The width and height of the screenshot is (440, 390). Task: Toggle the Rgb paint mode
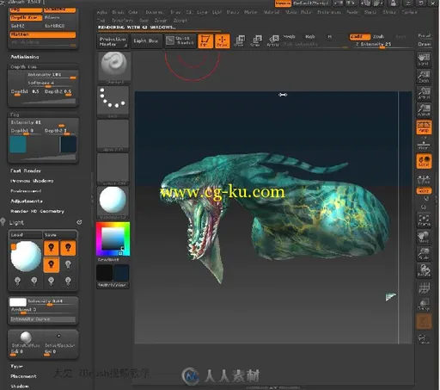click(x=310, y=36)
